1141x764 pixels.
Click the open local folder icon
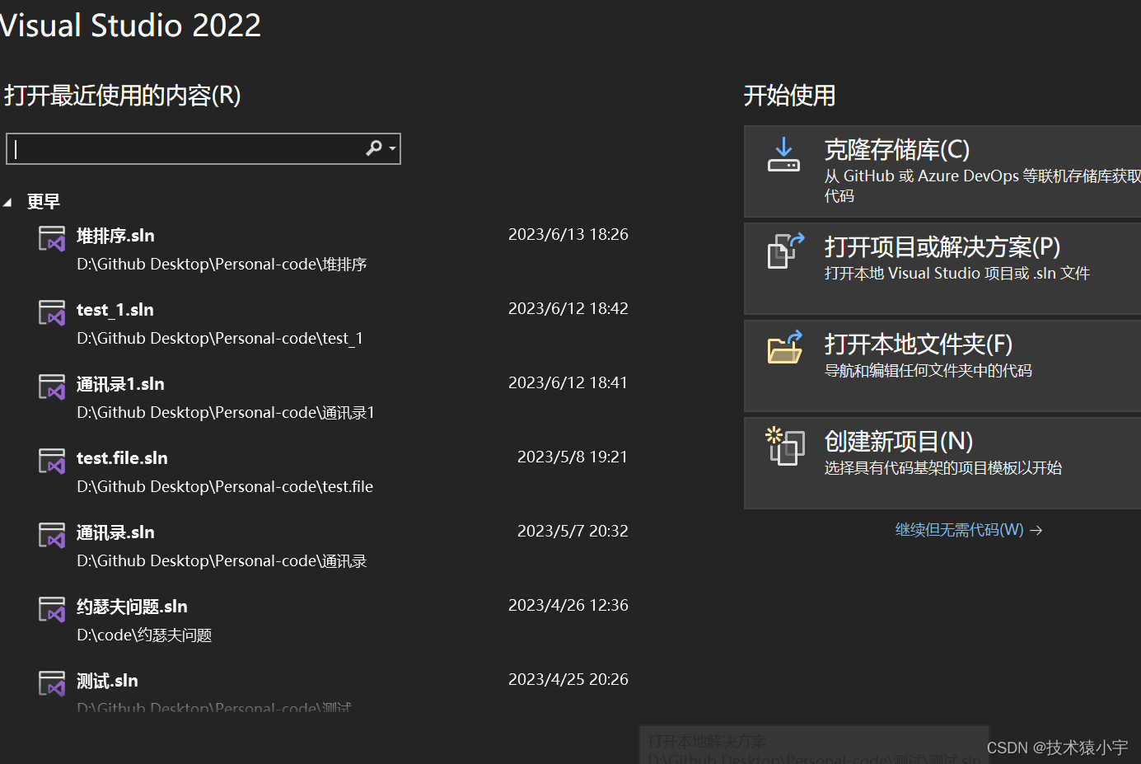tap(785, 347)
